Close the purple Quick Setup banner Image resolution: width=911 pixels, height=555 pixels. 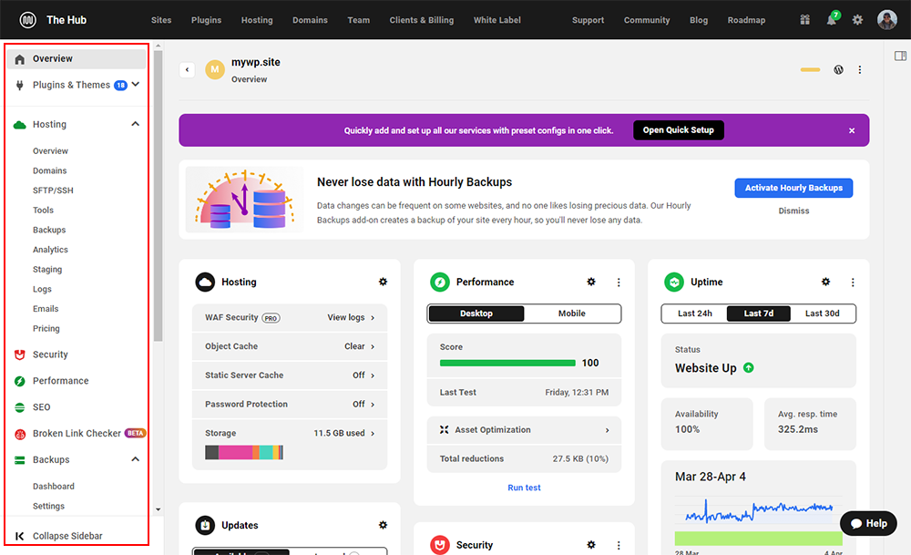[x=852, y=130]
